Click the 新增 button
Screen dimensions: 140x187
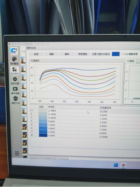coord(36,54)
